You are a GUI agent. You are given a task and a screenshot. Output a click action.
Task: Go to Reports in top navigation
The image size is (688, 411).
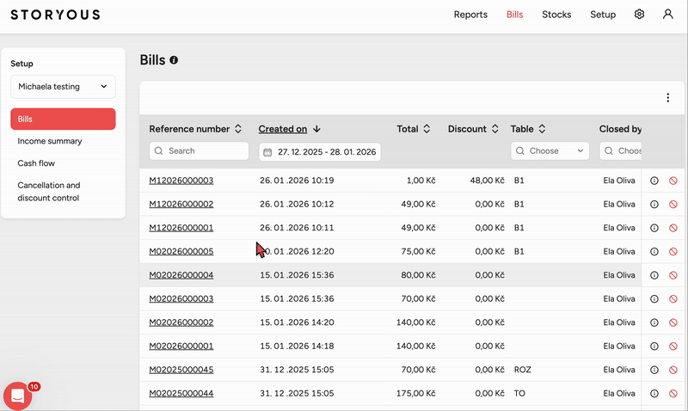[470, 15]
